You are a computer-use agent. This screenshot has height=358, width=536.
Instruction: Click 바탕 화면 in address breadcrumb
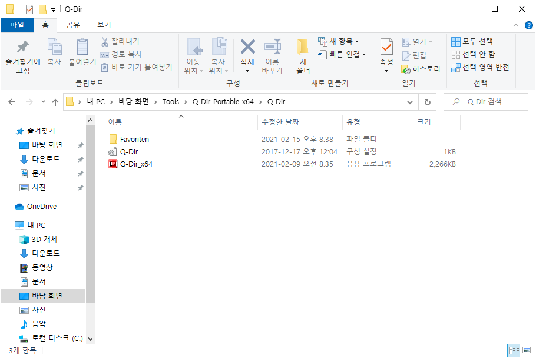pos(133,102)
